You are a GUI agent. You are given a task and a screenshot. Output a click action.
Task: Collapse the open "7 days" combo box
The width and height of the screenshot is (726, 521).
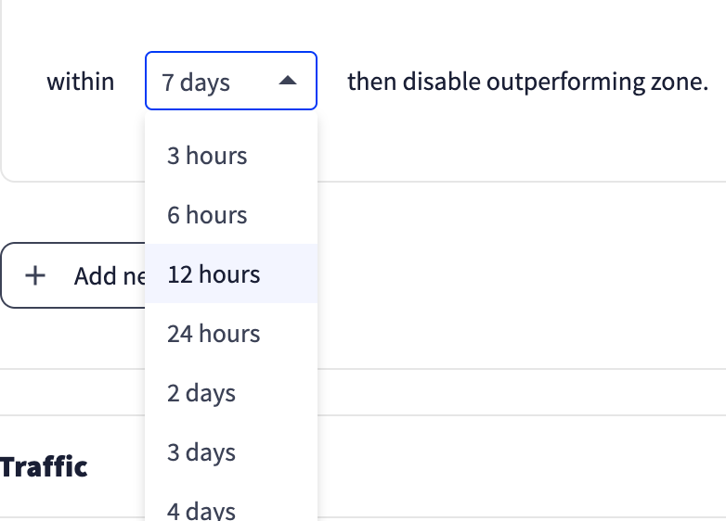[x=231, y=82]
